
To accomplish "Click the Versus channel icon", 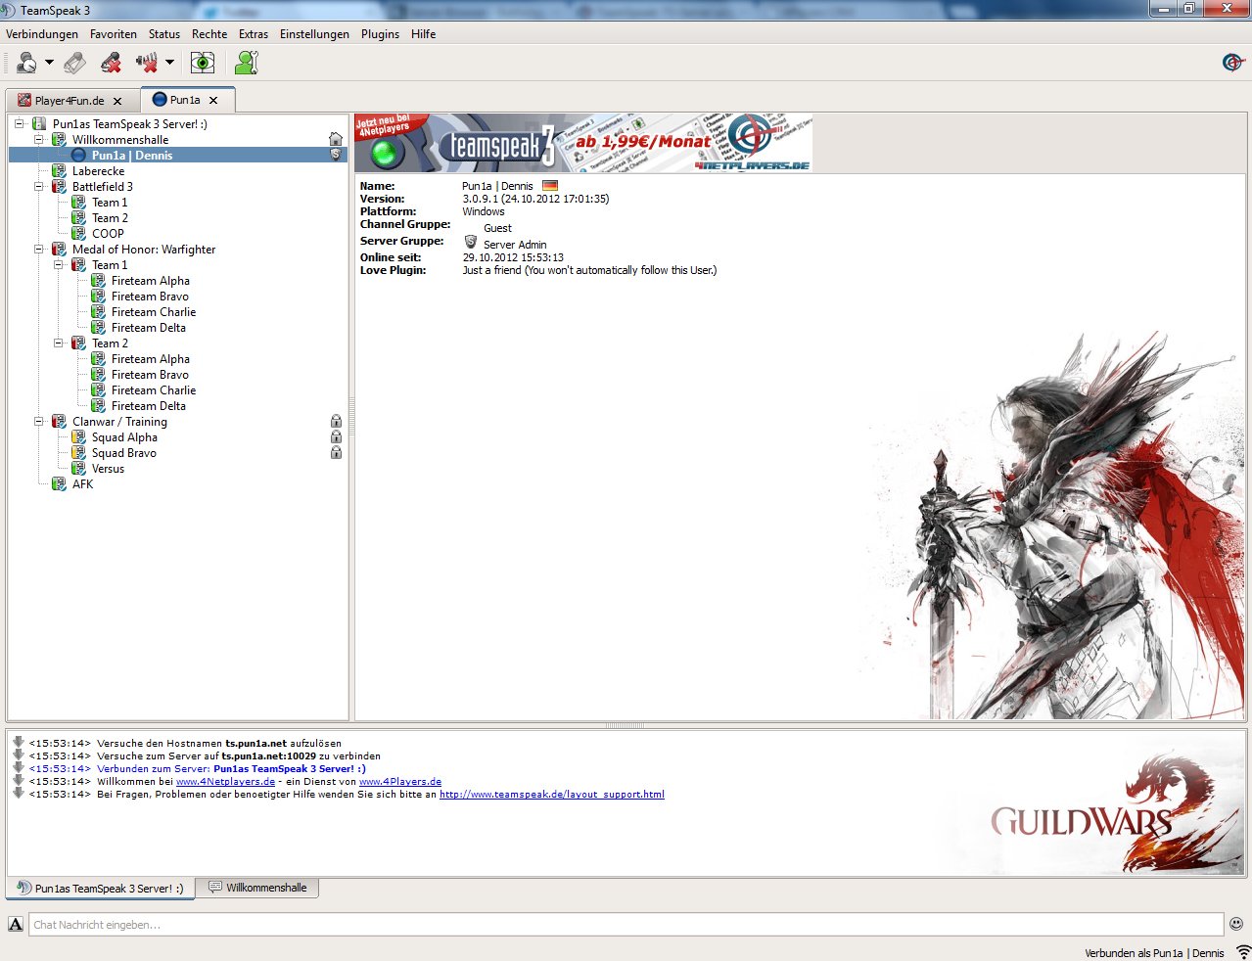I will coord(78,469).
